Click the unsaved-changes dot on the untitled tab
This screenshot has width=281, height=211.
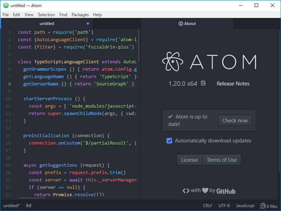[88, 23]
